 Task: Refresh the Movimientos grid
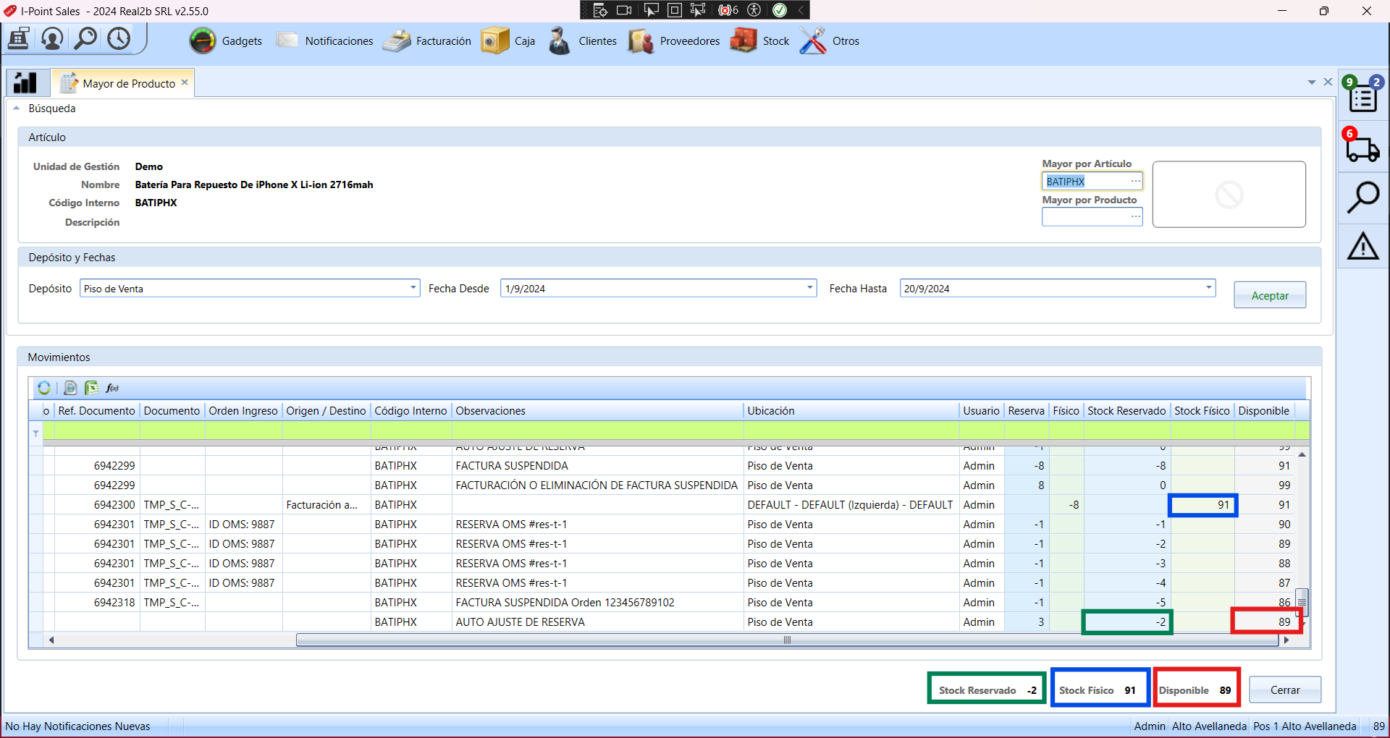click(44, 388)
